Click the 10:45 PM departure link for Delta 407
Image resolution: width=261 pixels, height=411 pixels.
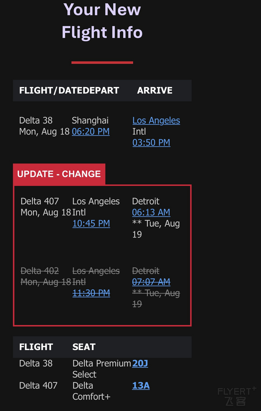tap(91, 224)
